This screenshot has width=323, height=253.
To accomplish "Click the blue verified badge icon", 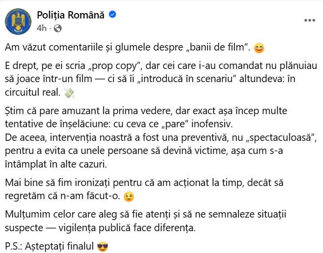I will pyautogui.click(x=112, y=16).
